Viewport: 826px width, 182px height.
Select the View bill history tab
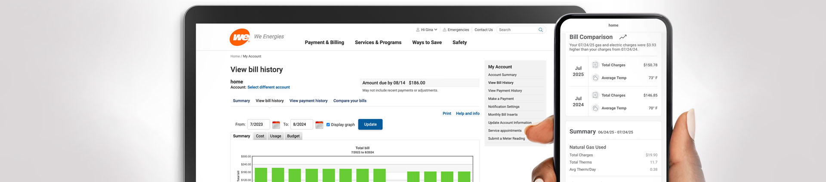coord(270,101)
